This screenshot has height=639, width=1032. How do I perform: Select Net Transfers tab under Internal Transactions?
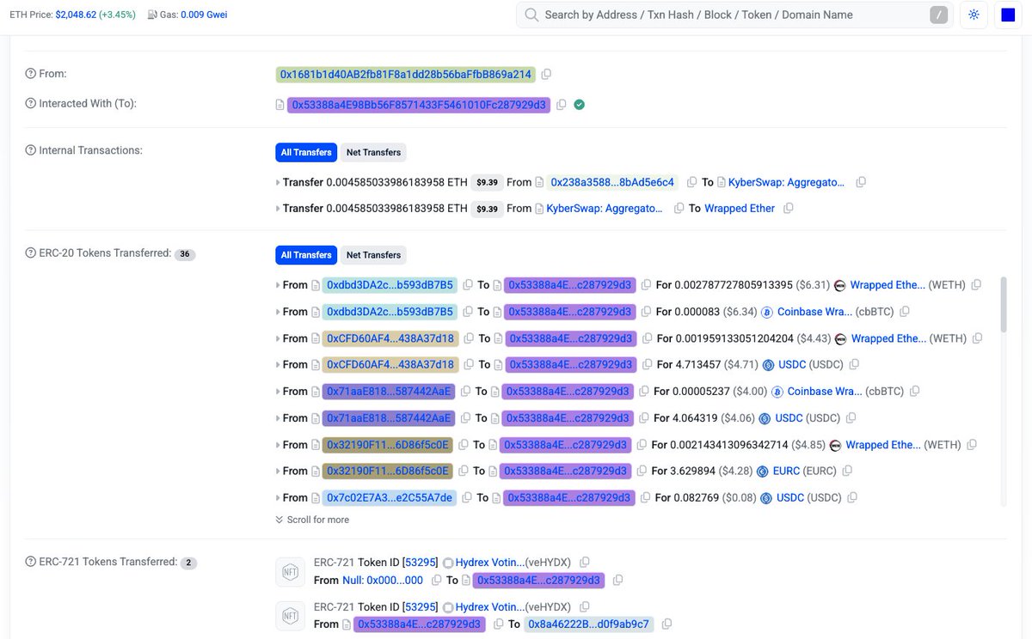373,152
